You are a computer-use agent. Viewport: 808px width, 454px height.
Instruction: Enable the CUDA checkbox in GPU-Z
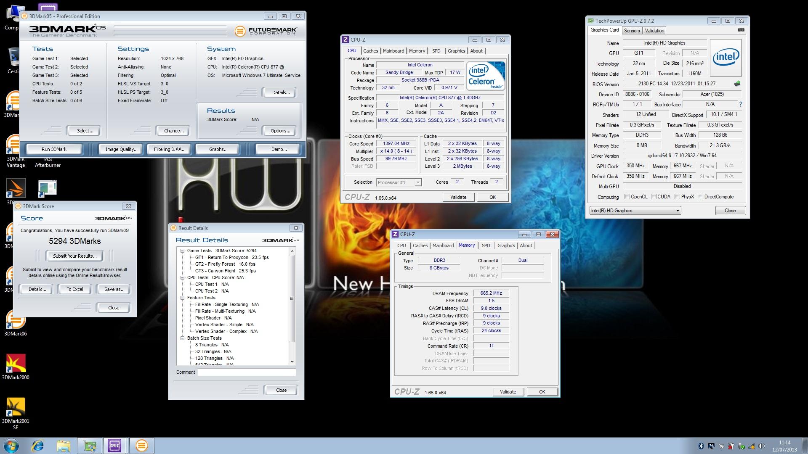point(654,197)
